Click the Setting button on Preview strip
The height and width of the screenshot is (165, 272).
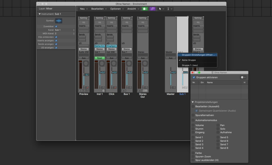pyautogui.click(x=83, y=18)
